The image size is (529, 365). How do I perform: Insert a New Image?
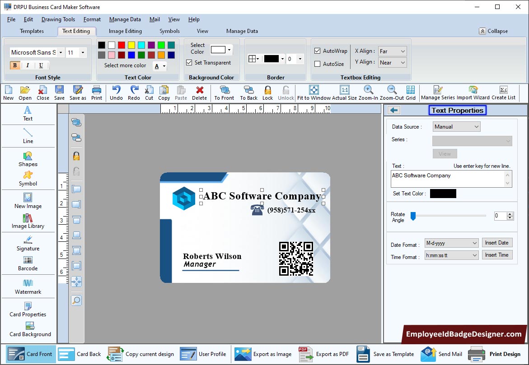coord(28,201)
